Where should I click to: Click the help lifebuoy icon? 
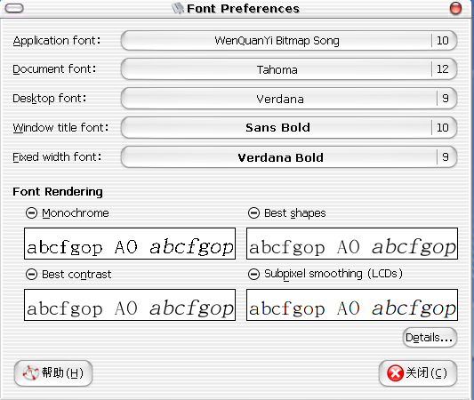(x=30, y=372)
